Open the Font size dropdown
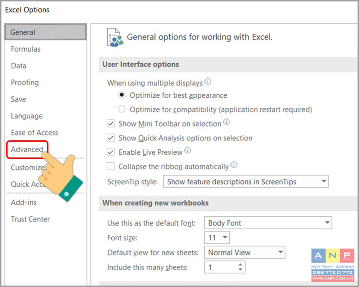 coord(217,238)
